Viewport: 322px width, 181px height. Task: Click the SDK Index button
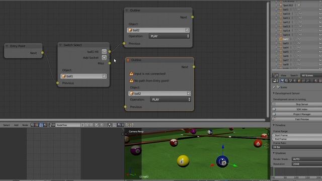pos(297,110)
